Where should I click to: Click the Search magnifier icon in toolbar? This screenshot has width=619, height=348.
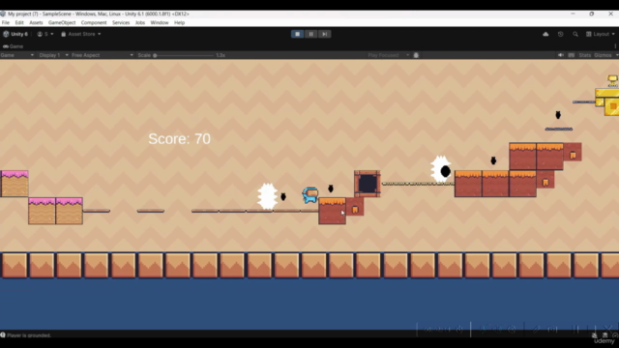click(x=575, y=34)
